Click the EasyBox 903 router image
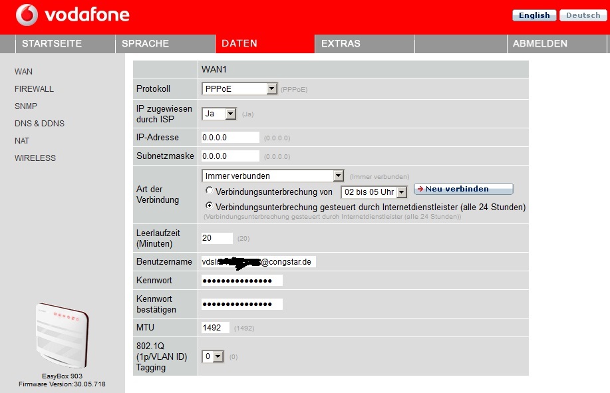This screenshot has height=393, width=610. click(x=61, y=338)
